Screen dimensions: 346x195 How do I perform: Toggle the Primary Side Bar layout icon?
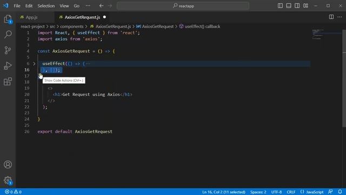[x=280, y=6]
